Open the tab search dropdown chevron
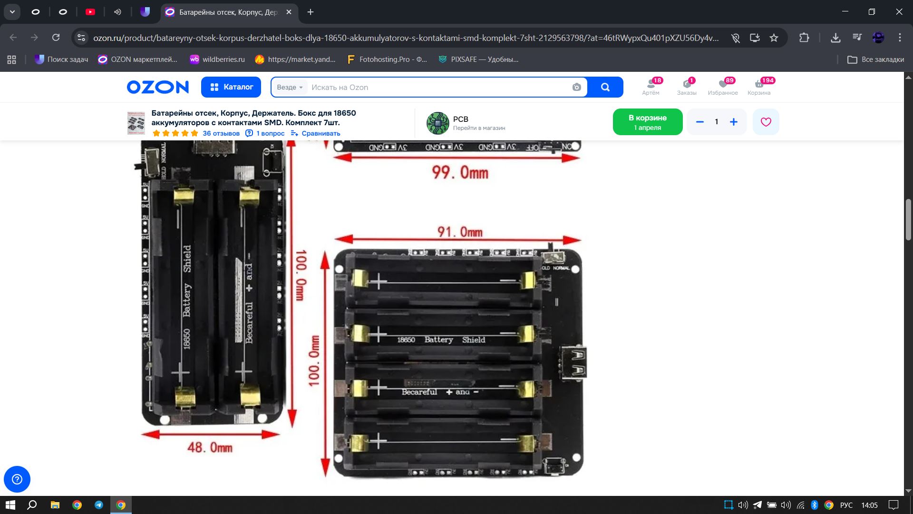Image resolution: width=913 pixels, height=514 pixels. tap(12, 12)
